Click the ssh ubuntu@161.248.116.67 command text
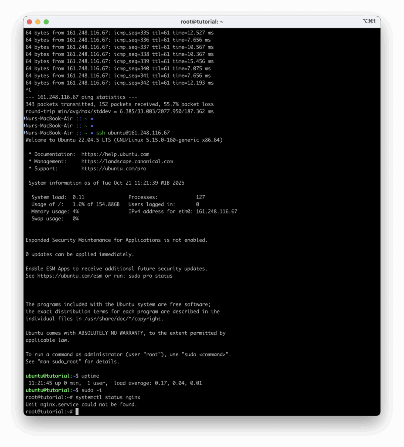This screenshot has width=404, height=447. tap(133, 133)
